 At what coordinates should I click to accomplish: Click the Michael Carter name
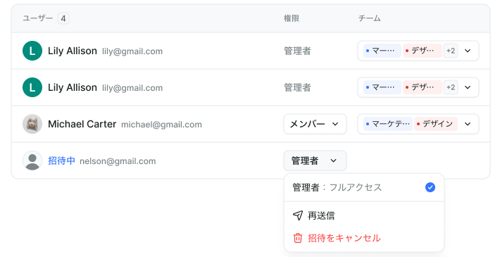point(82,124)
